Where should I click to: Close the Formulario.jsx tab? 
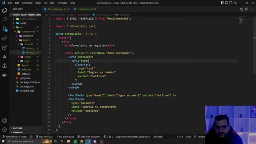(x=68, y=9)
